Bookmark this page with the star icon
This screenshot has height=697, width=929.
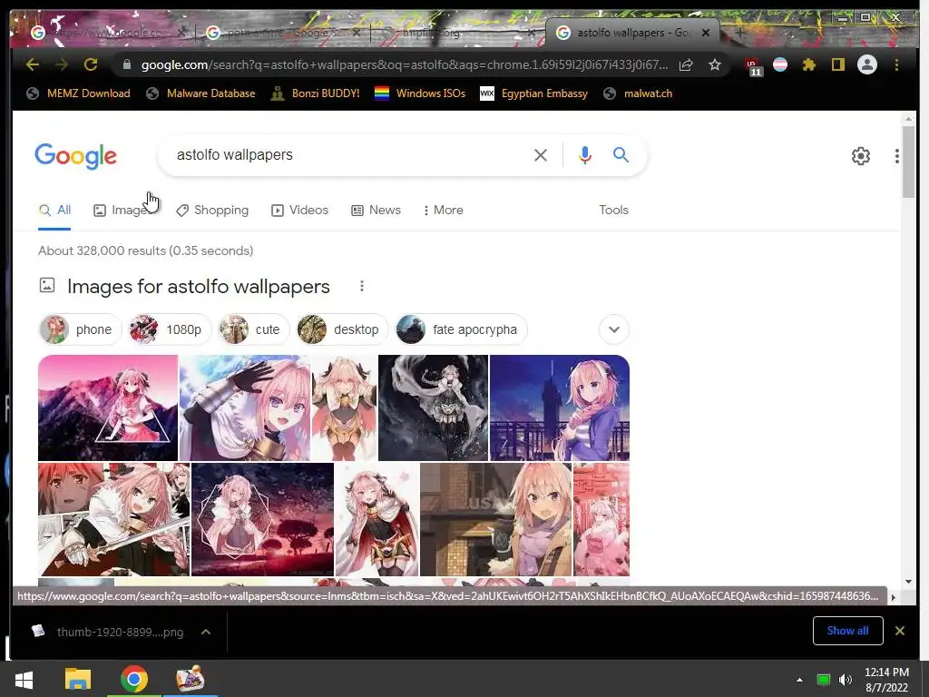point(715,64)
